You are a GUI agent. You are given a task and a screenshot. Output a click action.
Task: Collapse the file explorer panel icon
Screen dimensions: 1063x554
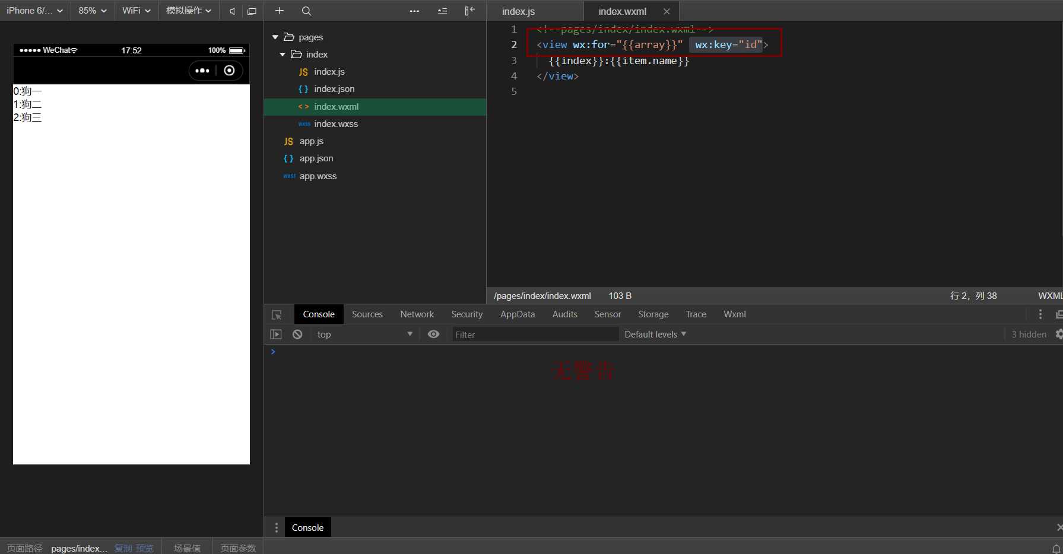(x=470, y=11)
